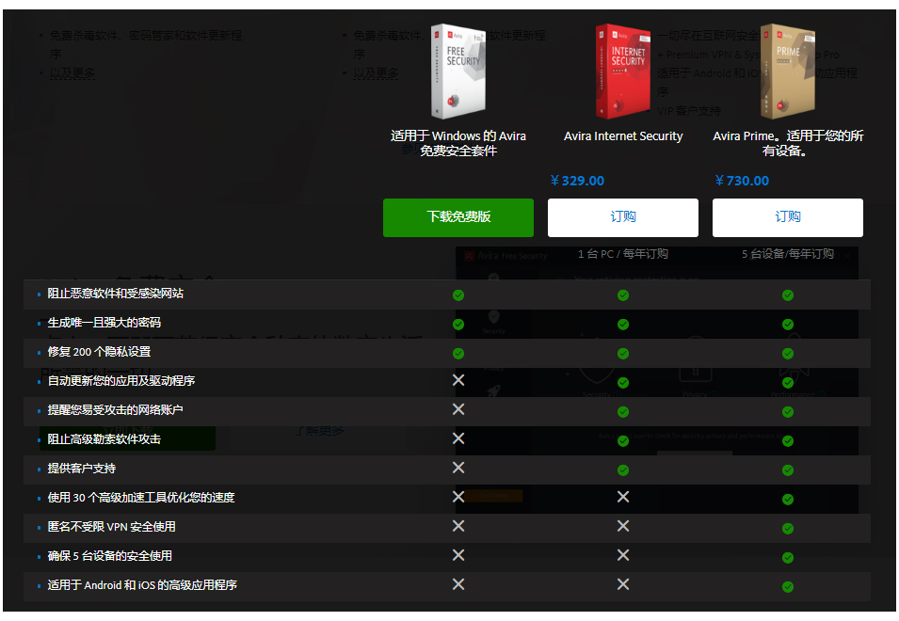Click Free column X for 提供客户支持
Image resolution: width=899 pixels, height=621 pixels.
coord(458,468)
